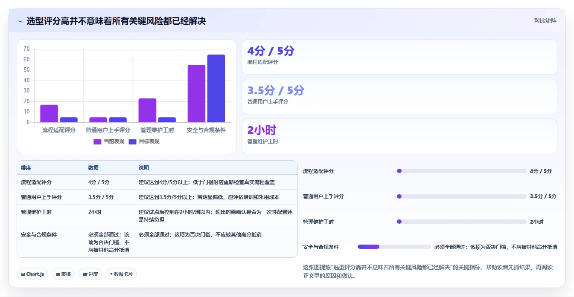Open the 2小时 data card
574x297 pixels.
coord(399,136)
